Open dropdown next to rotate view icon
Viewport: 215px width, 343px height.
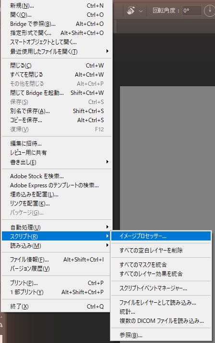click(x=141, y=11)
